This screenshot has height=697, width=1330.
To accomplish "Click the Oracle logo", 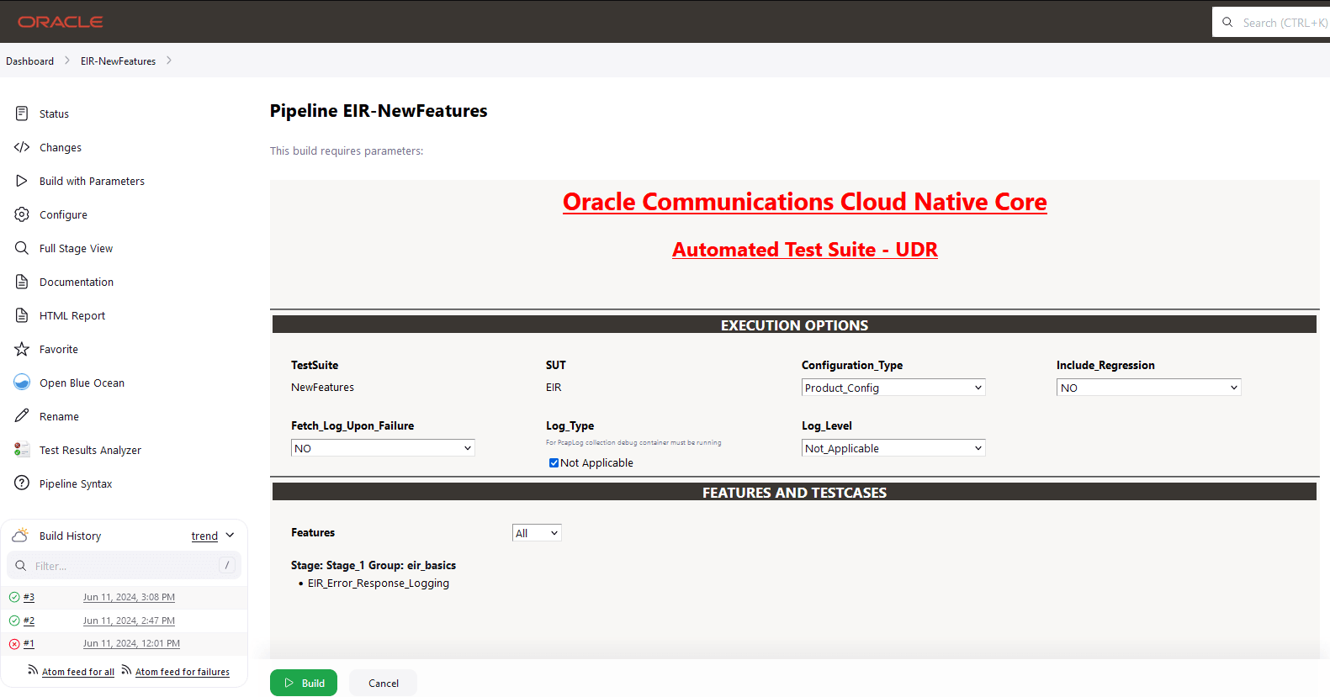I will point(61,22).
